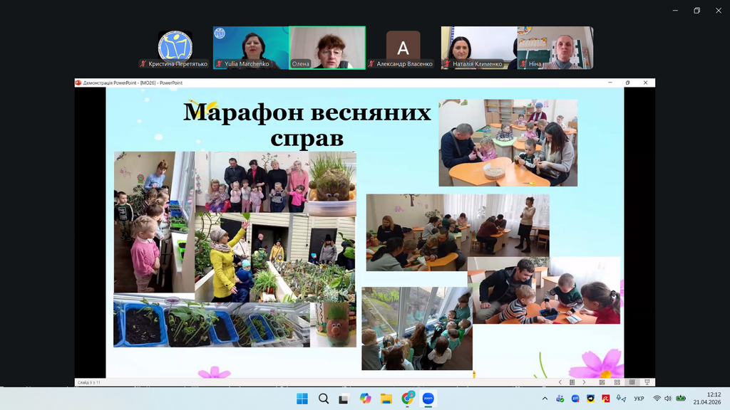The height and width of the screenshot is (410, 730).
Task: Open Zoom app from taskbar
Action: tap(428, 399)
